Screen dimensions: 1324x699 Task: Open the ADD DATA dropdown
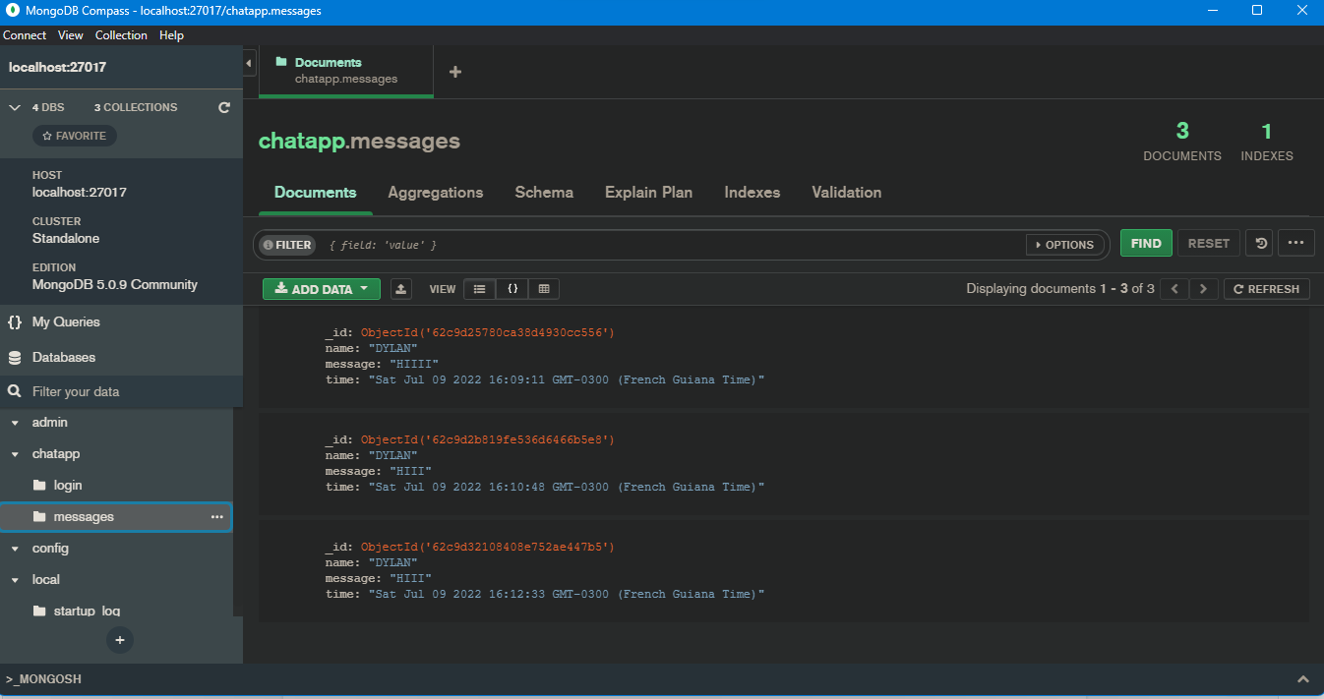tap(322, 289)
